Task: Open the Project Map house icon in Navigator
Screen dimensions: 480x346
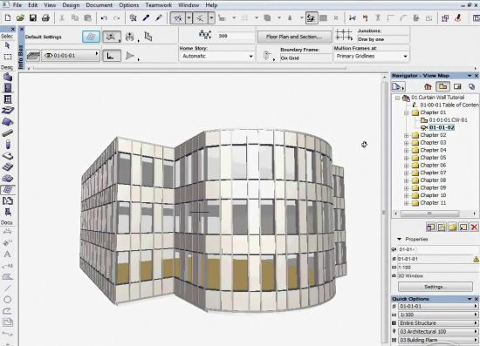Action: [428, 87]
